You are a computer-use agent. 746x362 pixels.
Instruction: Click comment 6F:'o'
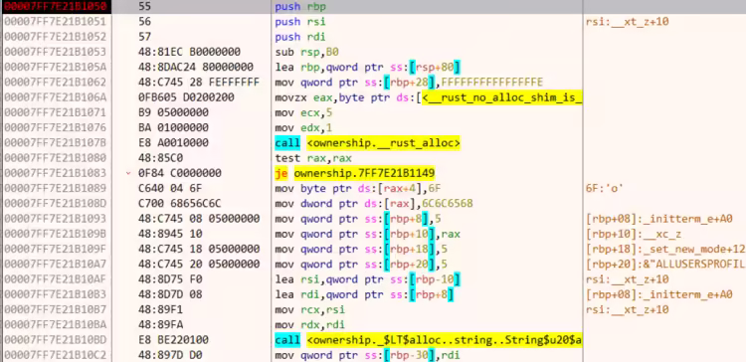pos(605,189)
